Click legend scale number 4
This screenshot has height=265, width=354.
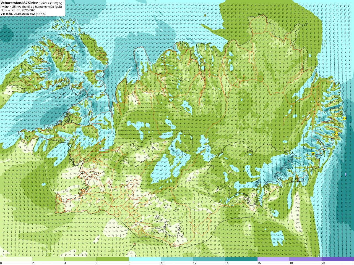point(65,263)
